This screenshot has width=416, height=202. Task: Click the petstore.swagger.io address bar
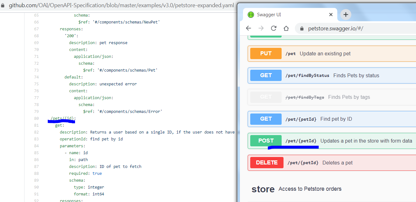[x=356, y=28]
